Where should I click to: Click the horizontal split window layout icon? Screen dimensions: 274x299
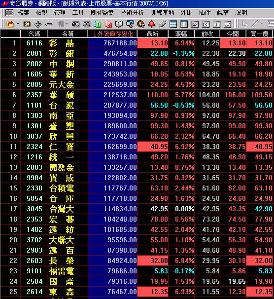[173, 24]
